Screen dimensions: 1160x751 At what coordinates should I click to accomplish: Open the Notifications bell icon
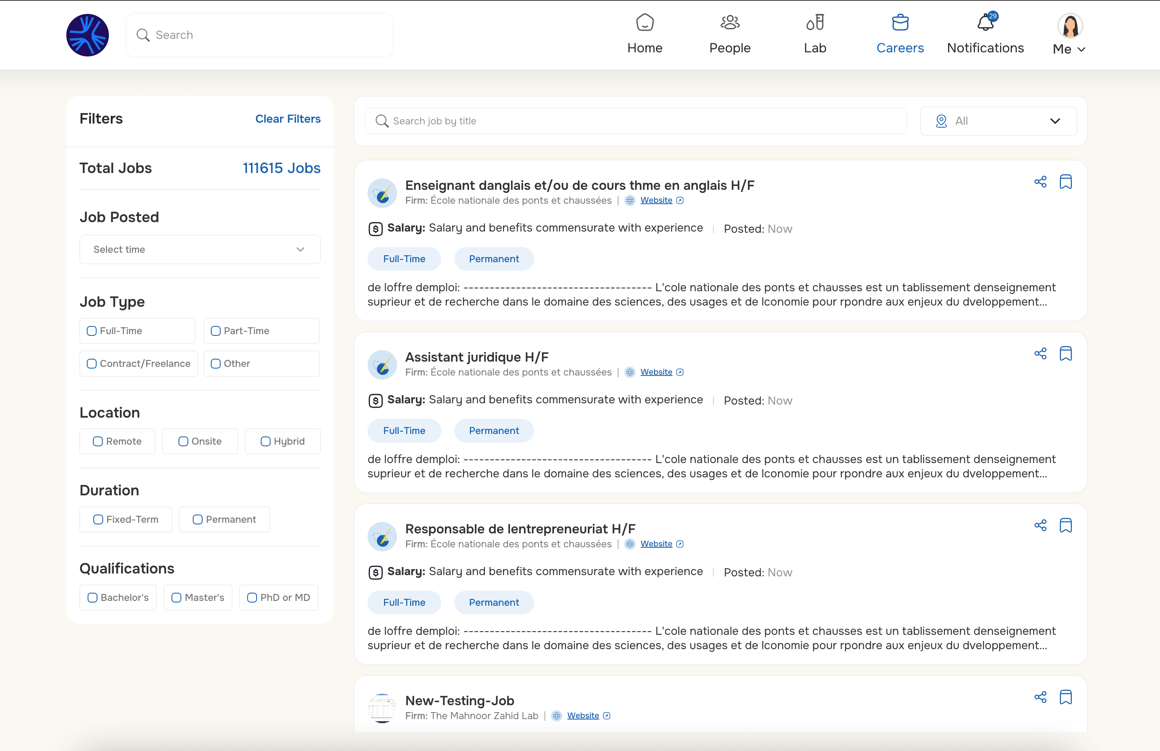(x=985, y=22)
